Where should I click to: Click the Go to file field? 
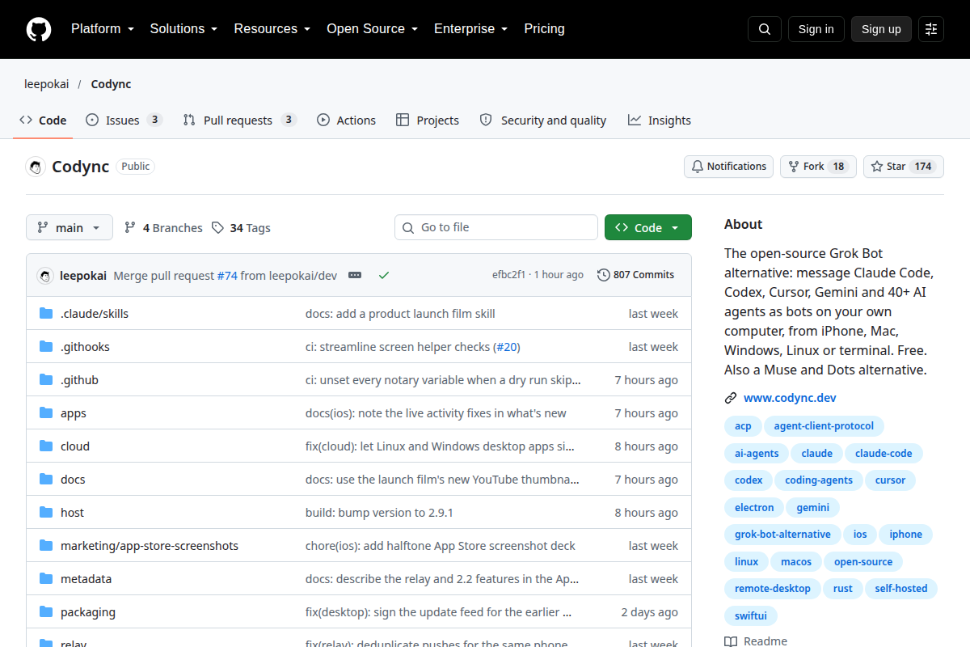496,227
